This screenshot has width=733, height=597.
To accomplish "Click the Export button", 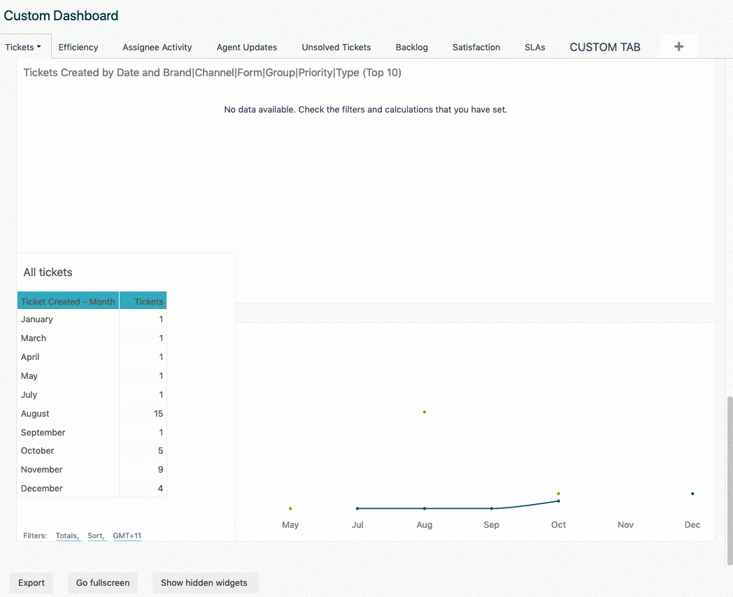I will pyautogui.click(x=31, y=582).
